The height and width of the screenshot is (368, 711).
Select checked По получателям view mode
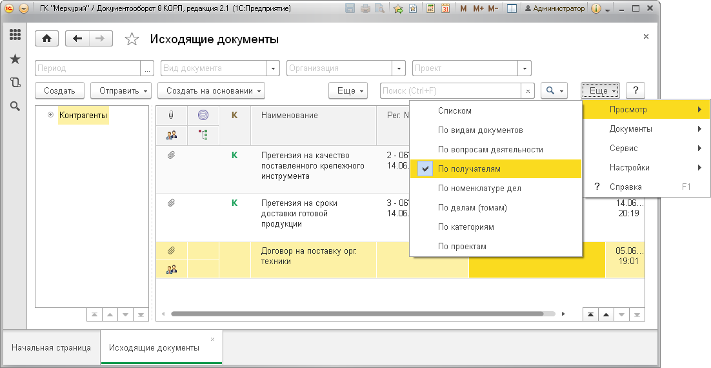[496, 169]
